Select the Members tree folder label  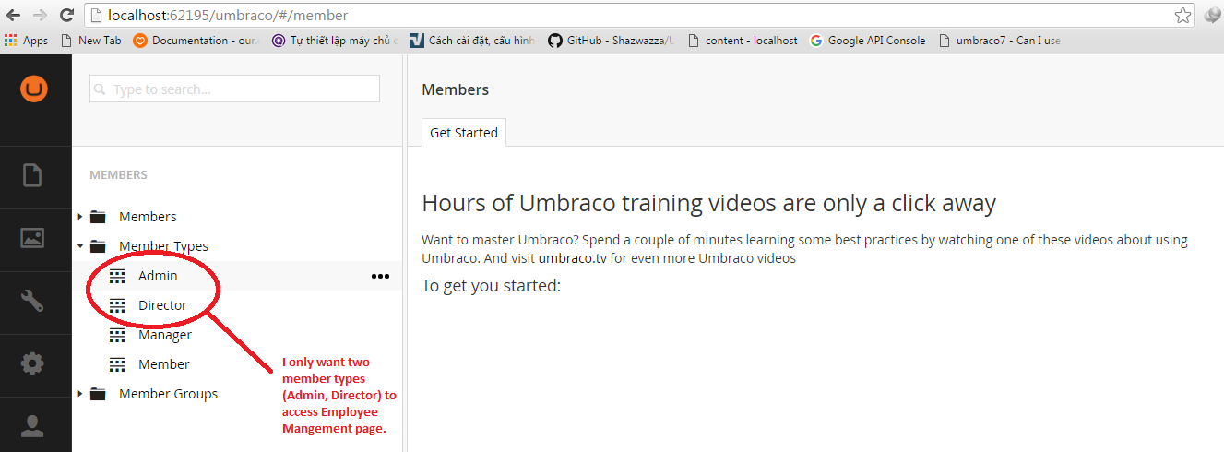click(148, 217)
